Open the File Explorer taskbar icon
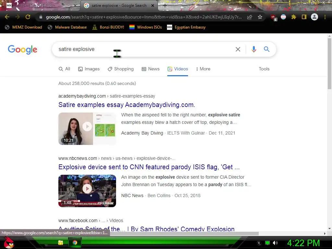Viewport: 332px width, 249px height. tap(61, 243)
